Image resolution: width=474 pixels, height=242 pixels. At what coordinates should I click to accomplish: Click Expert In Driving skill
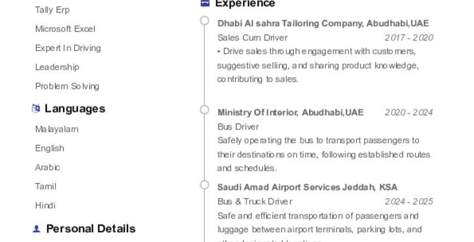[x=68, y=48]
